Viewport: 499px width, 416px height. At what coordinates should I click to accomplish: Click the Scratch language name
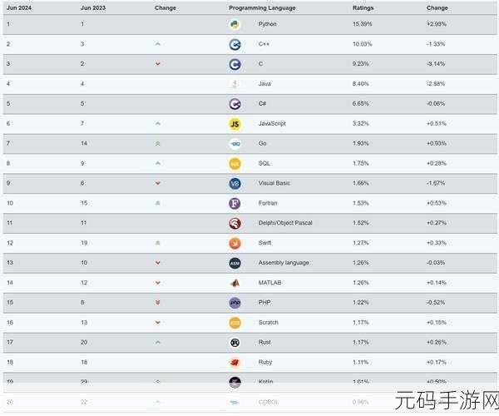click(x=269, y=323)
